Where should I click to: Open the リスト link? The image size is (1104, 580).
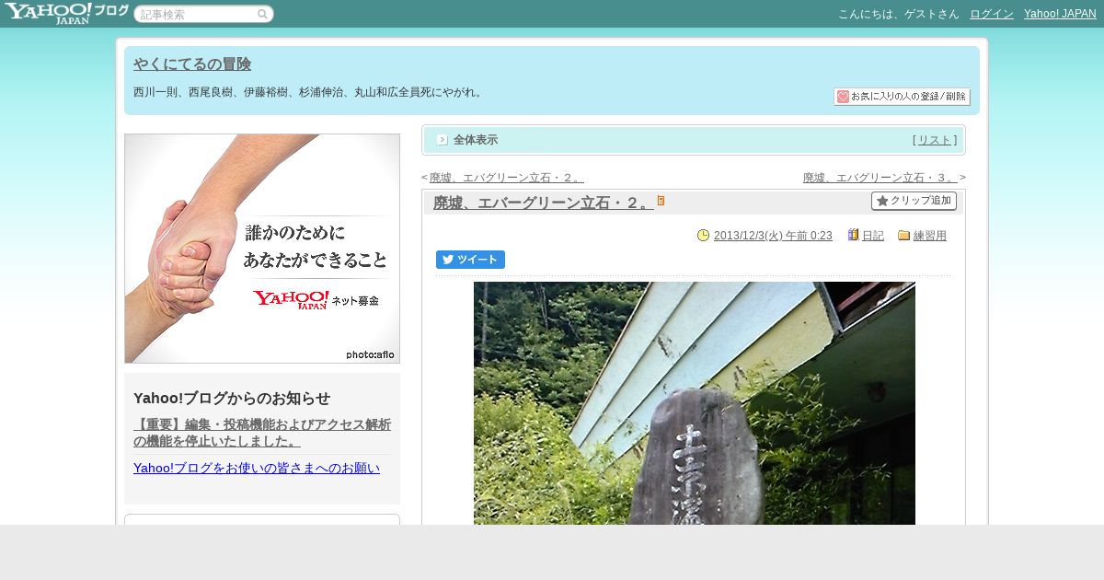click(935, 140)
